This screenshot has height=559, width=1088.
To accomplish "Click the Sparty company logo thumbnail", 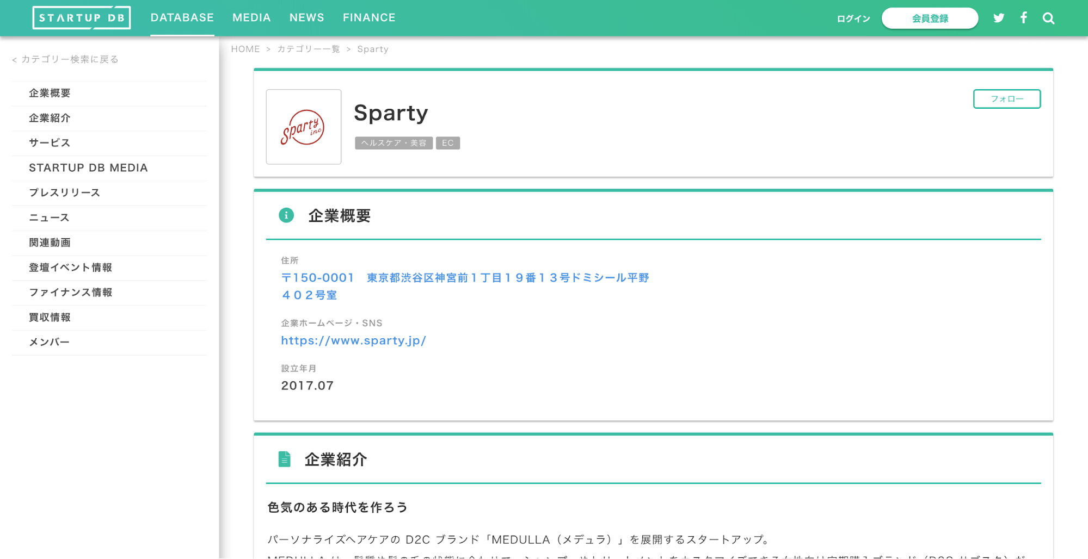I will pyautogui.click(x=304, y=127).
